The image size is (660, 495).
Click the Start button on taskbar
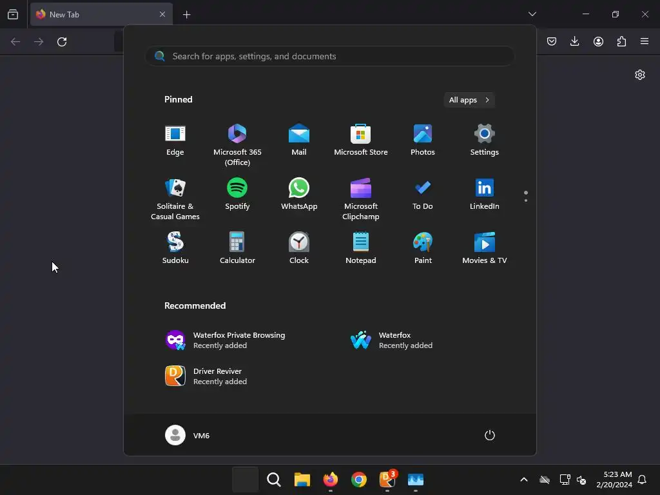coord(246,480)
